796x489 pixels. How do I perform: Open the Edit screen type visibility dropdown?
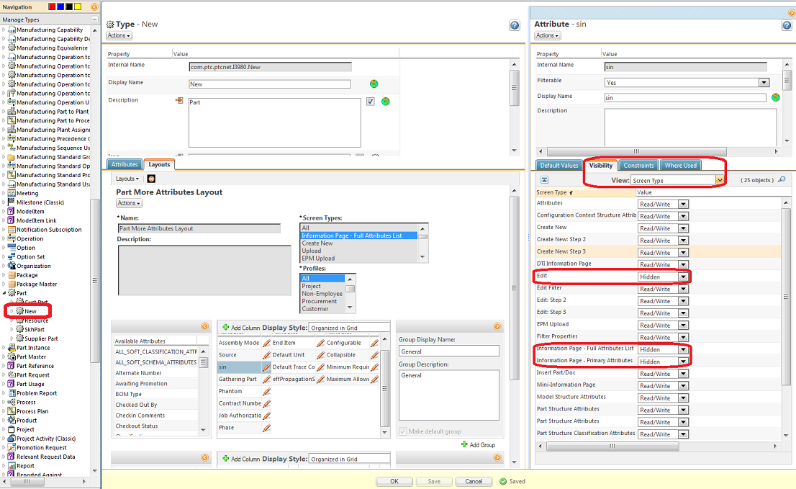click(x=683, y=277)
